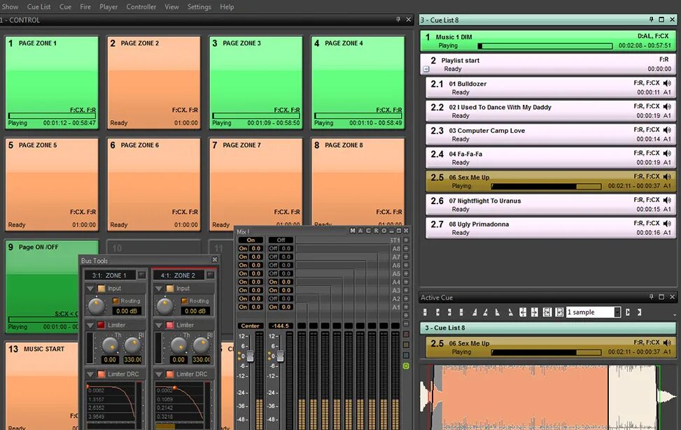The image size is (681, 430).
Task: Collapse the Limiter section of ZONE 1
Action: point(90,325)
